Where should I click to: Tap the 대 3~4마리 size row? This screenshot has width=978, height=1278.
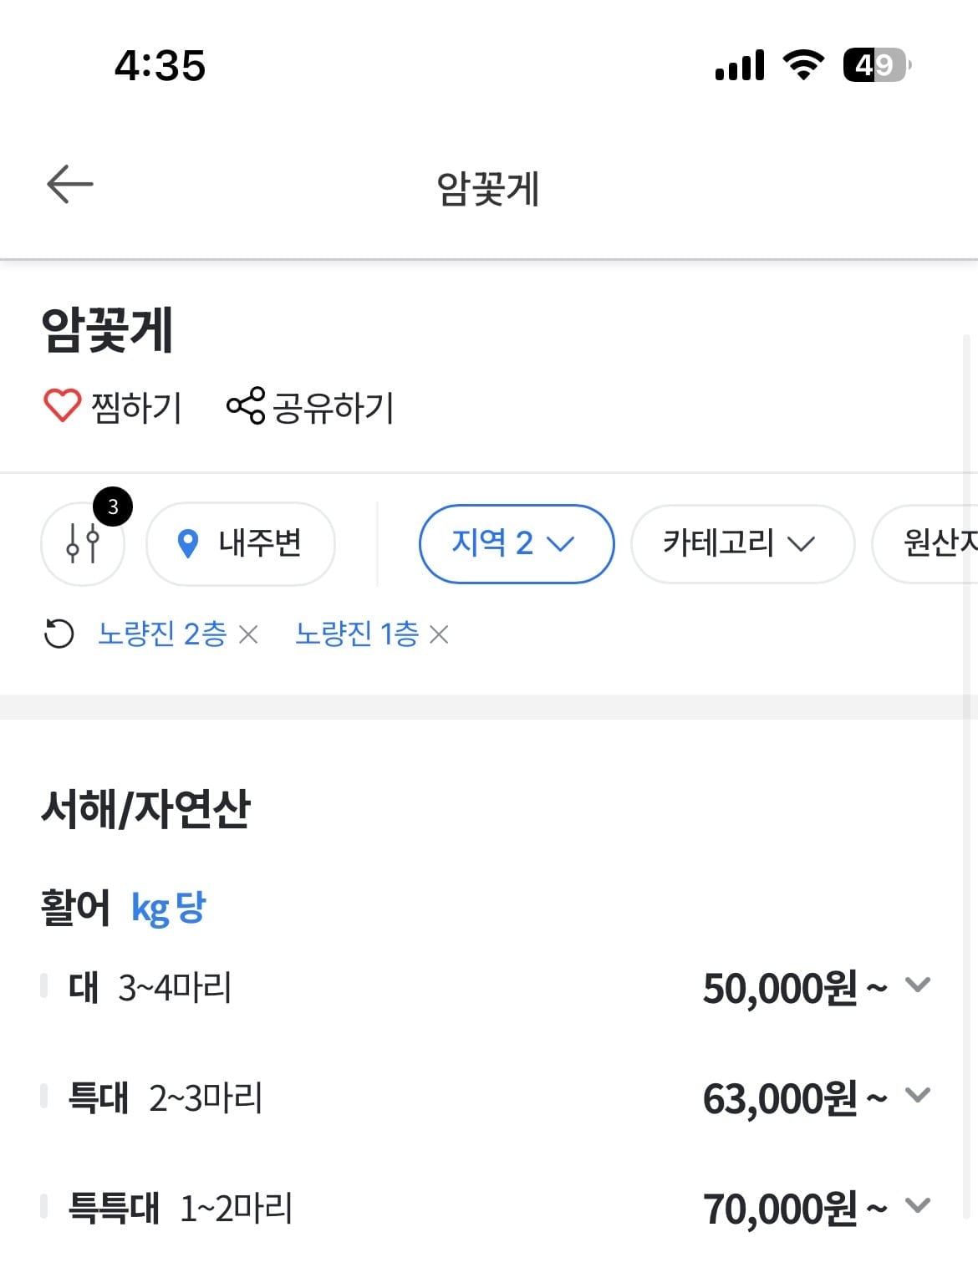coord(150,987)
